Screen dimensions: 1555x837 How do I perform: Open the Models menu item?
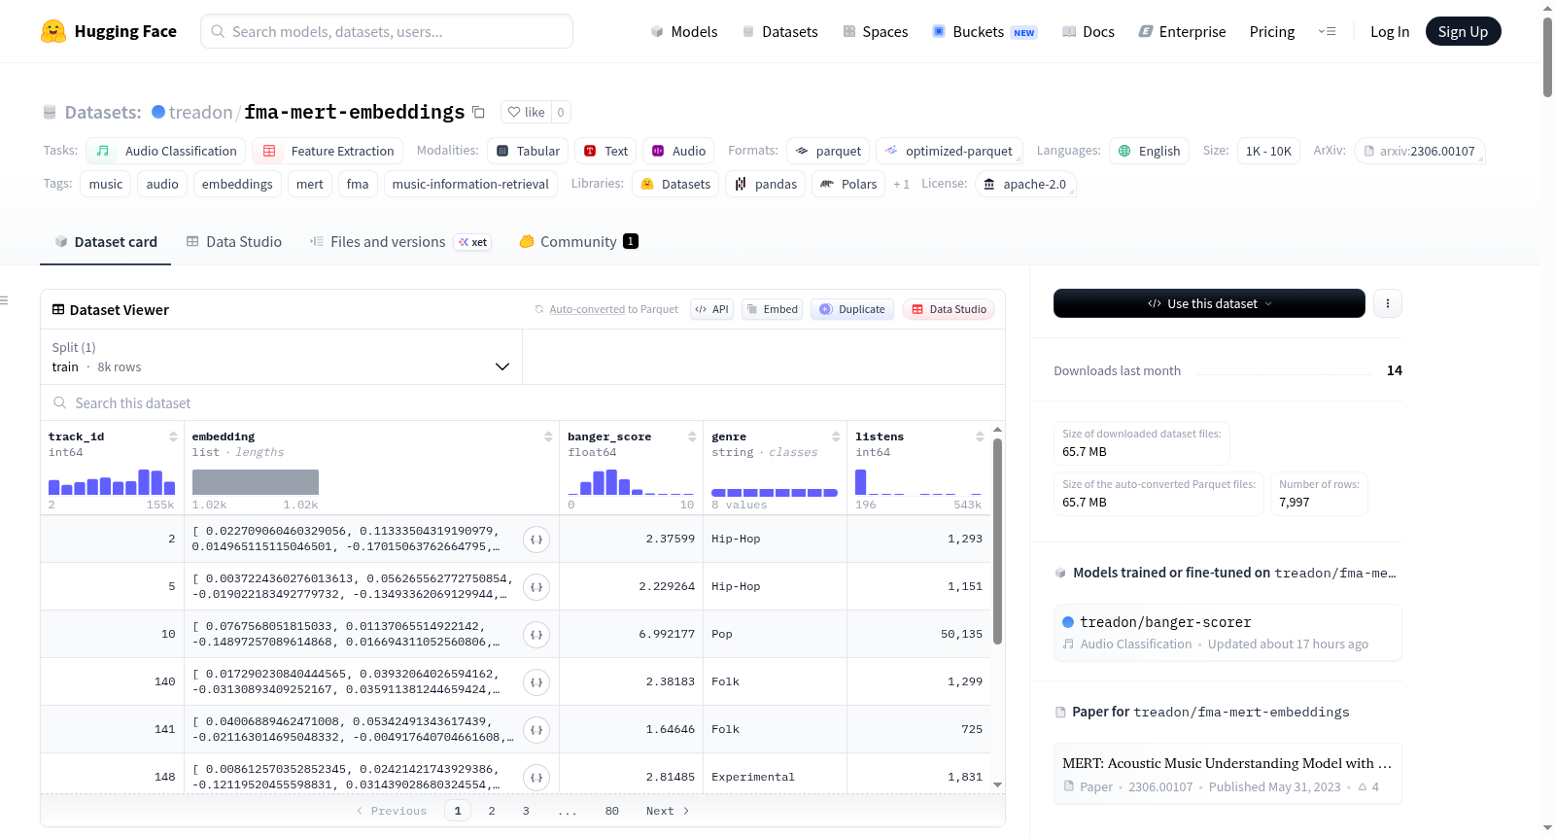point(684,31)
